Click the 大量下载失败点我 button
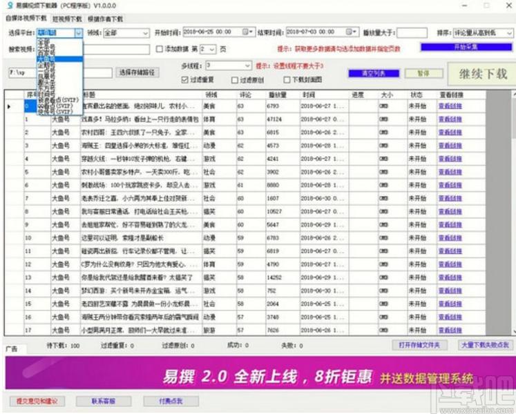 point(486,345)
